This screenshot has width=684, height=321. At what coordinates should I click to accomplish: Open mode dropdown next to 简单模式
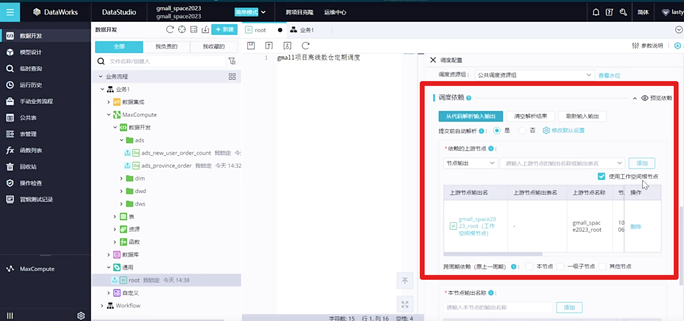263,12
